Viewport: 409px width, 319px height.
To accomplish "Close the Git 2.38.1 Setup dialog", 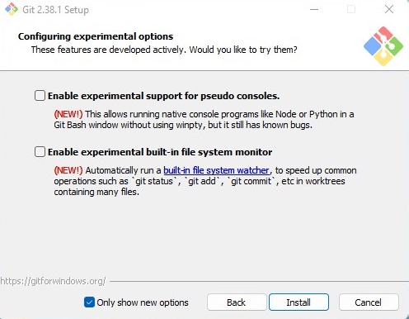I will pos(389,9).
